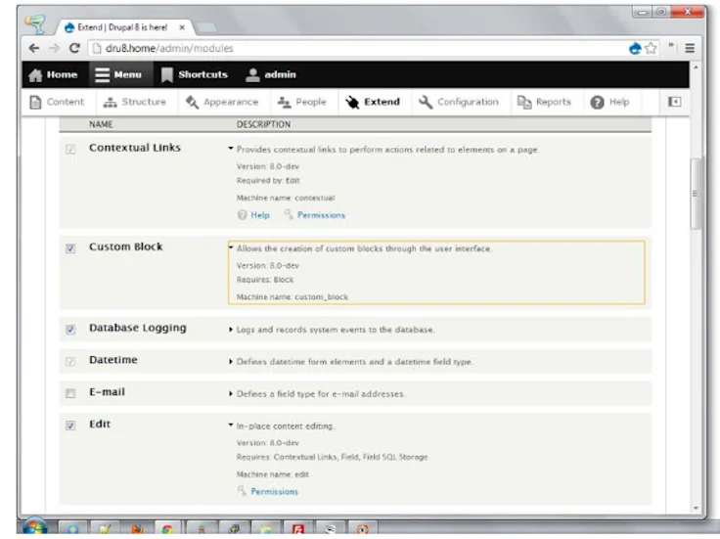Image resolution: width=720 pixels, height=539 pixels.
Task: Click help icon under Contextual Links
Action: click(242, 215)
